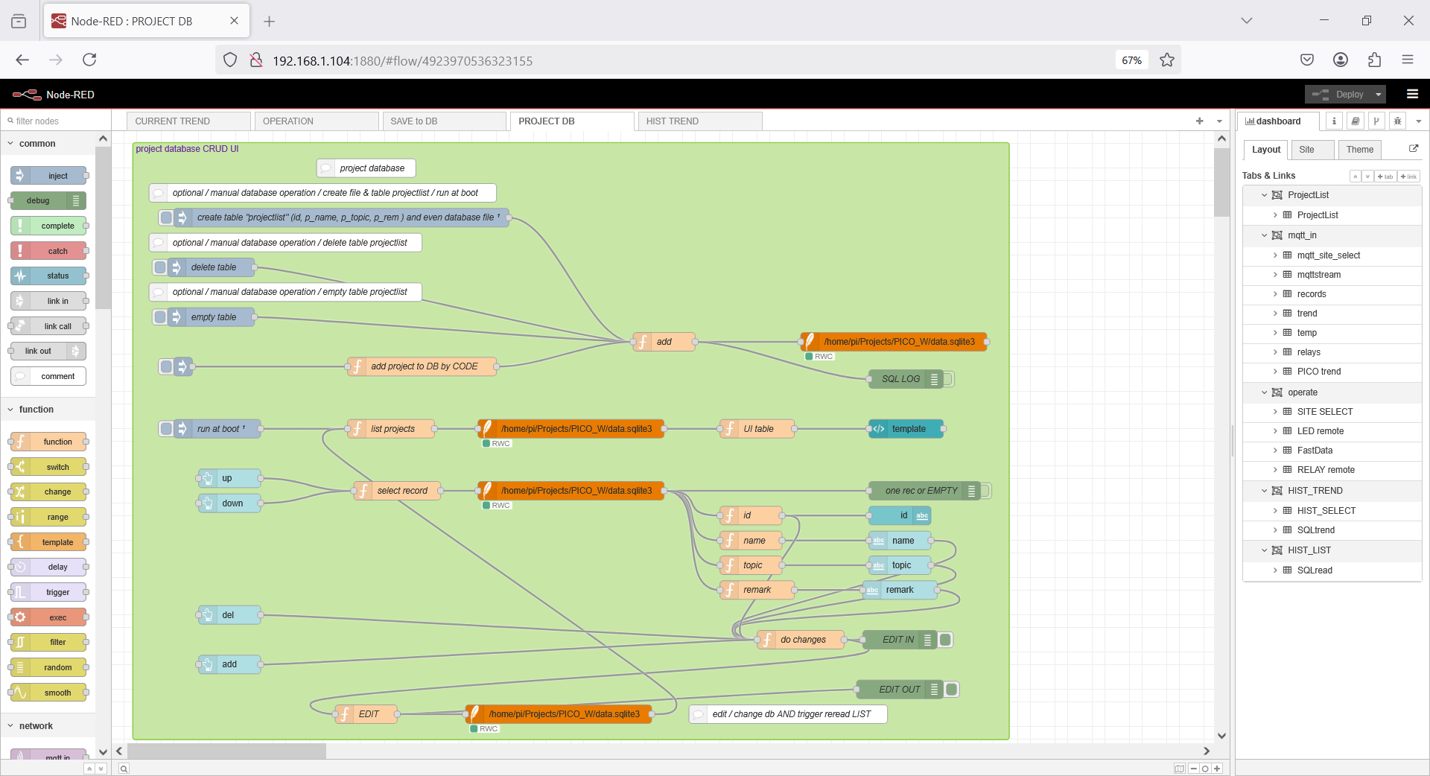Switch to the SAVE to DB flow tab
The width and height of the screenshot is (1430, 776).
(x=444, y=121)
